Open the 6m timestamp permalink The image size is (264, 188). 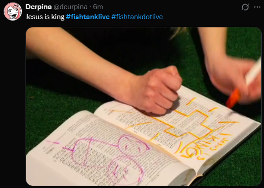click(98, 7)
